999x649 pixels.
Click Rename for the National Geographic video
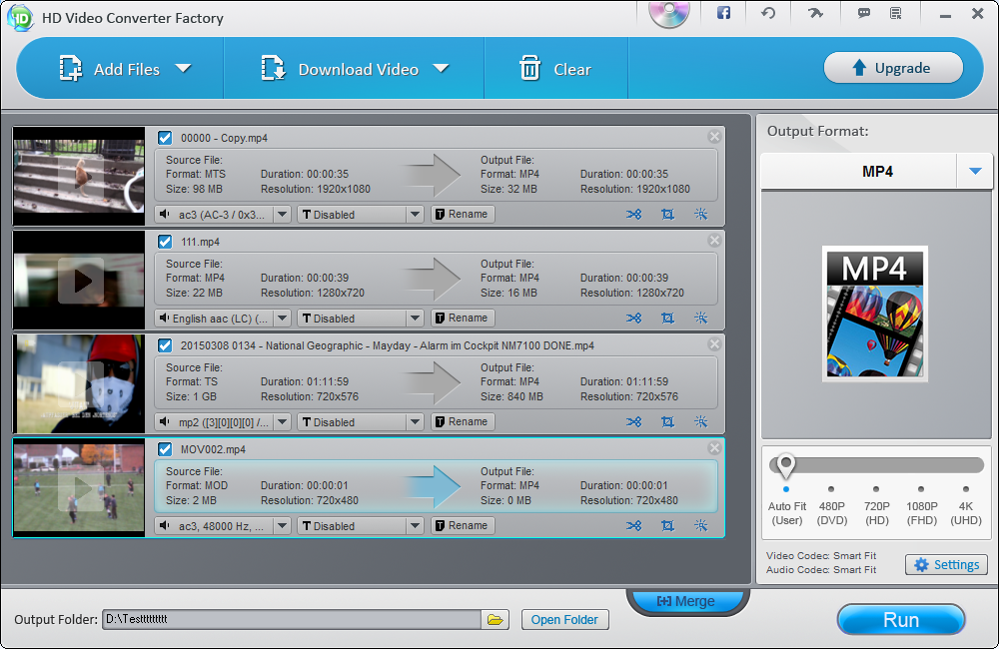pyautogui.click(x=463, y=421)
